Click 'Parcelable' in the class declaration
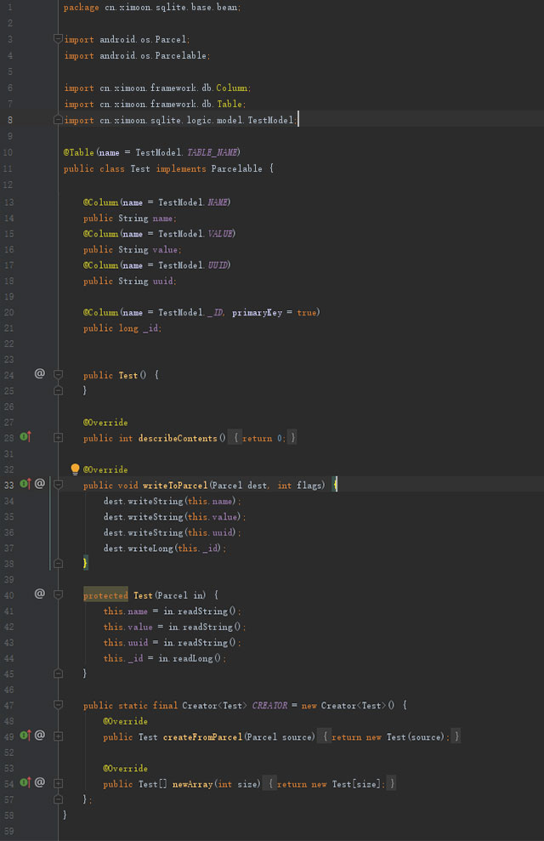 (x=236, y=168)
